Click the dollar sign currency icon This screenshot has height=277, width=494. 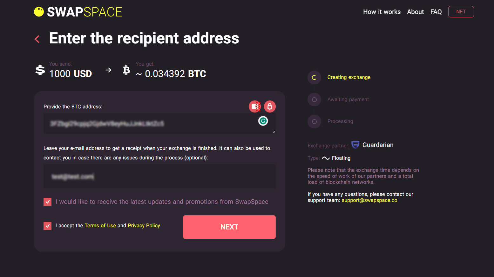(40, 70)
